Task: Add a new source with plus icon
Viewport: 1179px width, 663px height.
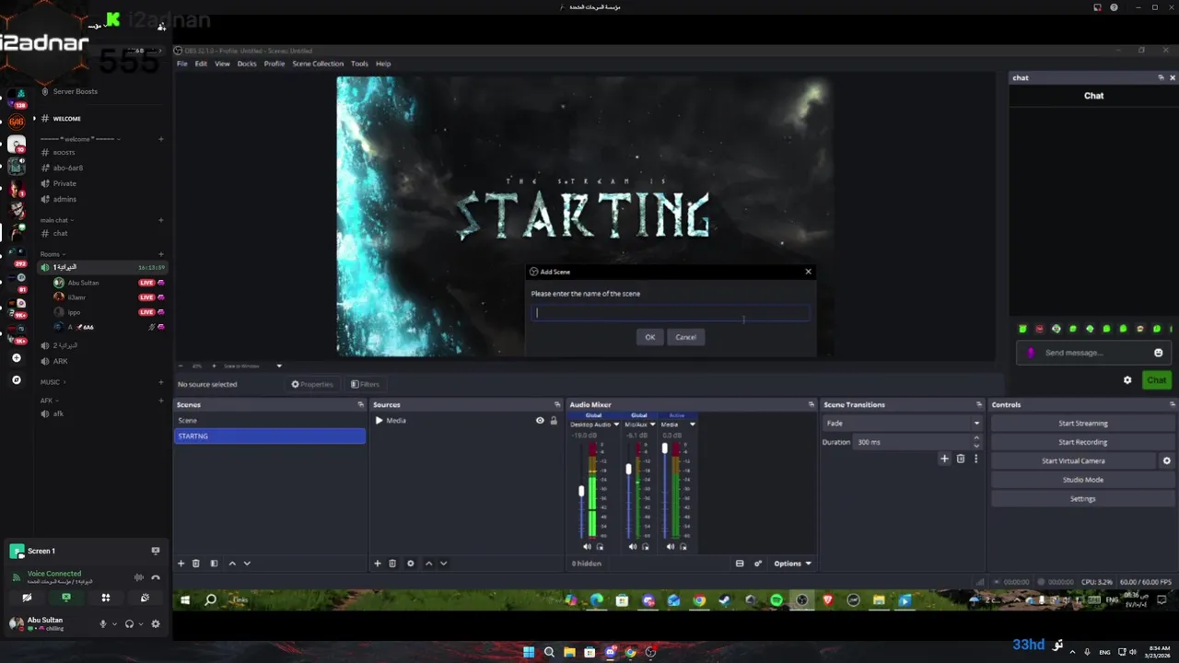Action: (378, 564)
